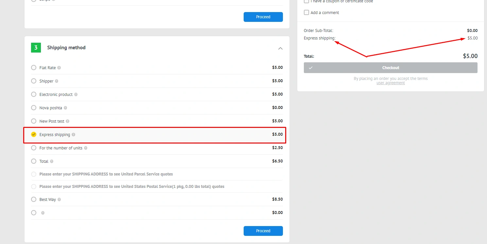The image size is (487, 244).
Task: Click the help icon beside Total shipping option
Action: tap(52, 161)
